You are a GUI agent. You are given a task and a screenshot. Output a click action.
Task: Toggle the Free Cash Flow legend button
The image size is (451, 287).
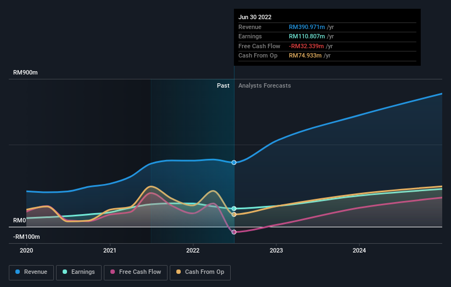[136, 272]
